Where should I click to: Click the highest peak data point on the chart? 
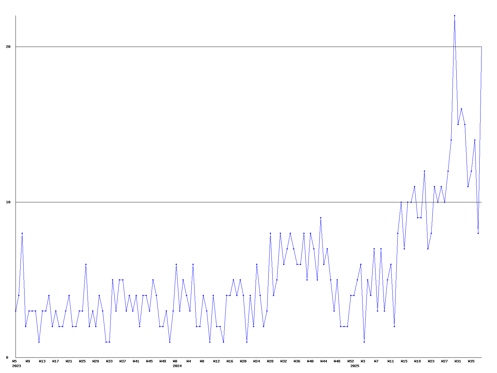(x=454, y=16)
